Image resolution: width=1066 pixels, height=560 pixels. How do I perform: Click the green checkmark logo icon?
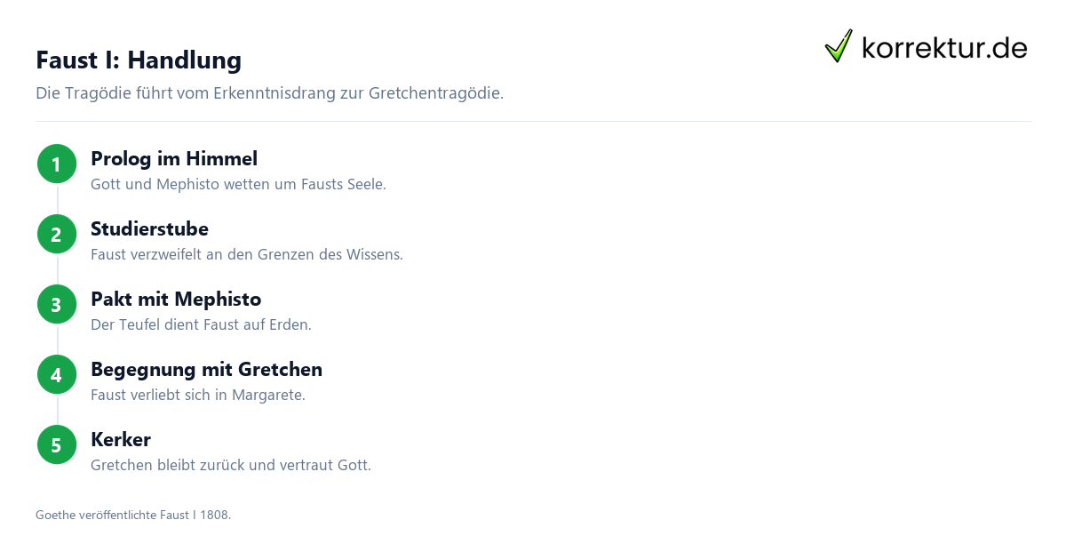point(839,45)
